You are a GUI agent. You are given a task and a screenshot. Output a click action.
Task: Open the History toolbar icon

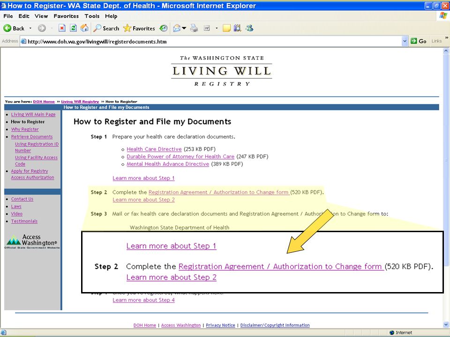pyautogui.click(x=164, y=28)
